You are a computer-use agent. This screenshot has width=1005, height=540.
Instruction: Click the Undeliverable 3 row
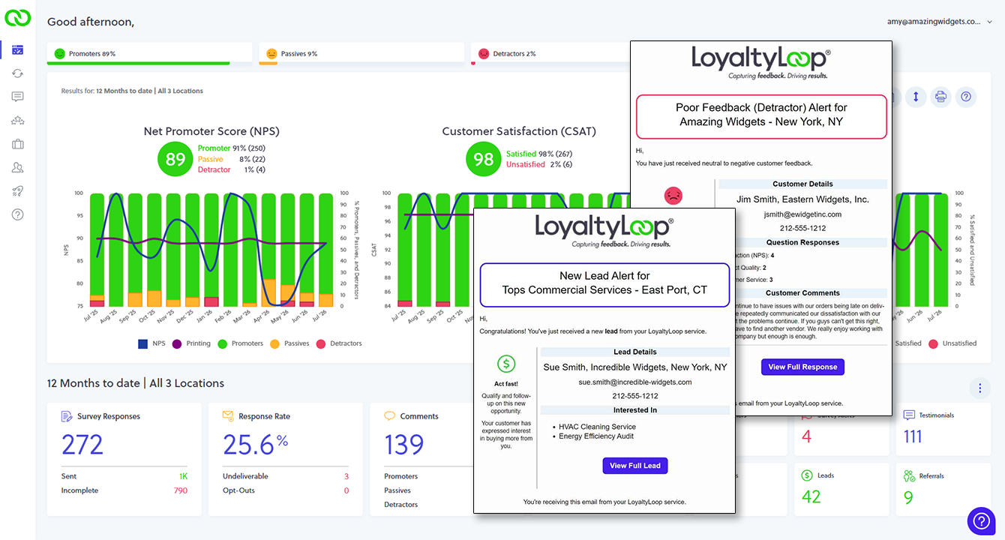pos(286,476)
